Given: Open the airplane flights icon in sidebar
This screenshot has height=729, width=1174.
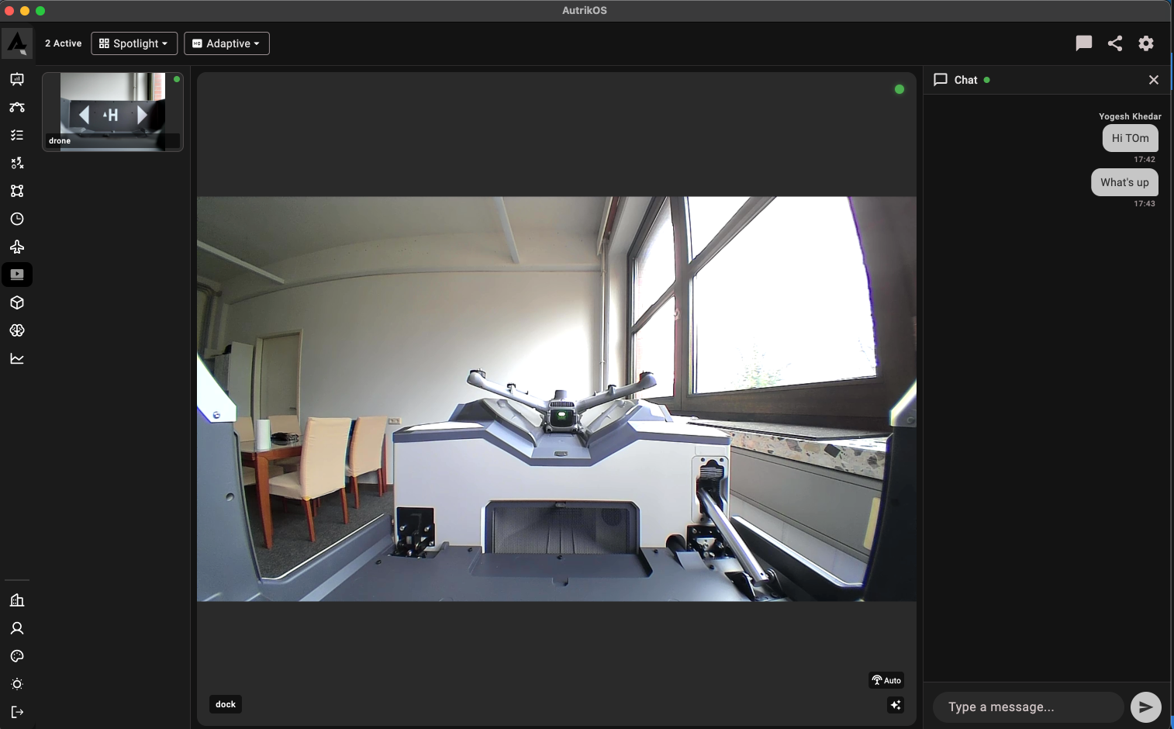Looking at the screenshot, I should click(17, 247).
